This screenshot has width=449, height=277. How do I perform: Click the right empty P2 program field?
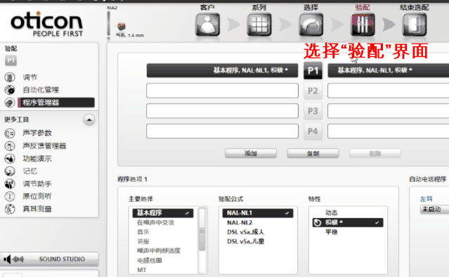pos(389,90)
